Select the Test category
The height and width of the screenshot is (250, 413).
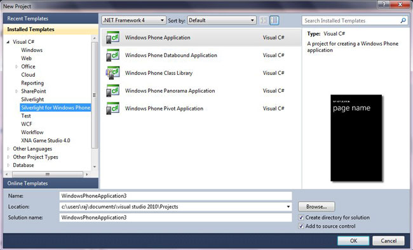(x=26, y=115)
